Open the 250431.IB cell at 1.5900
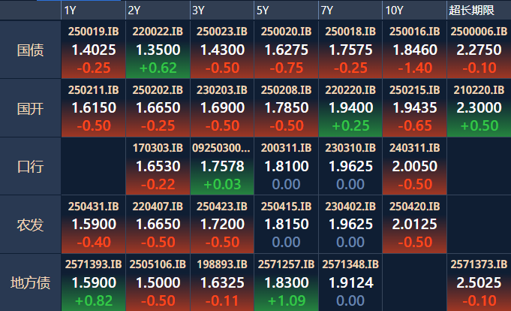 click(x=93, y=225)
